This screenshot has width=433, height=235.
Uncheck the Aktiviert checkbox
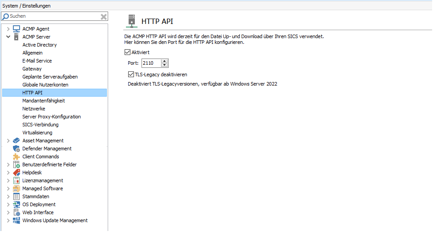[x=127, y=52]
